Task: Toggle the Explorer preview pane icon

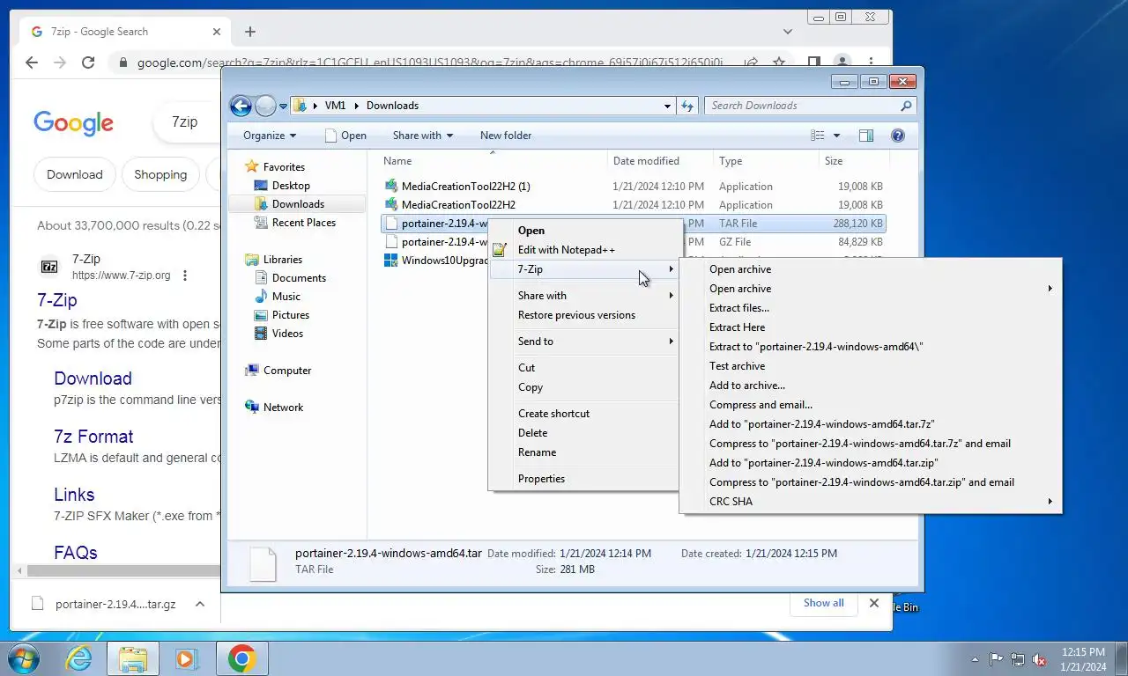Action: point(866,136)
